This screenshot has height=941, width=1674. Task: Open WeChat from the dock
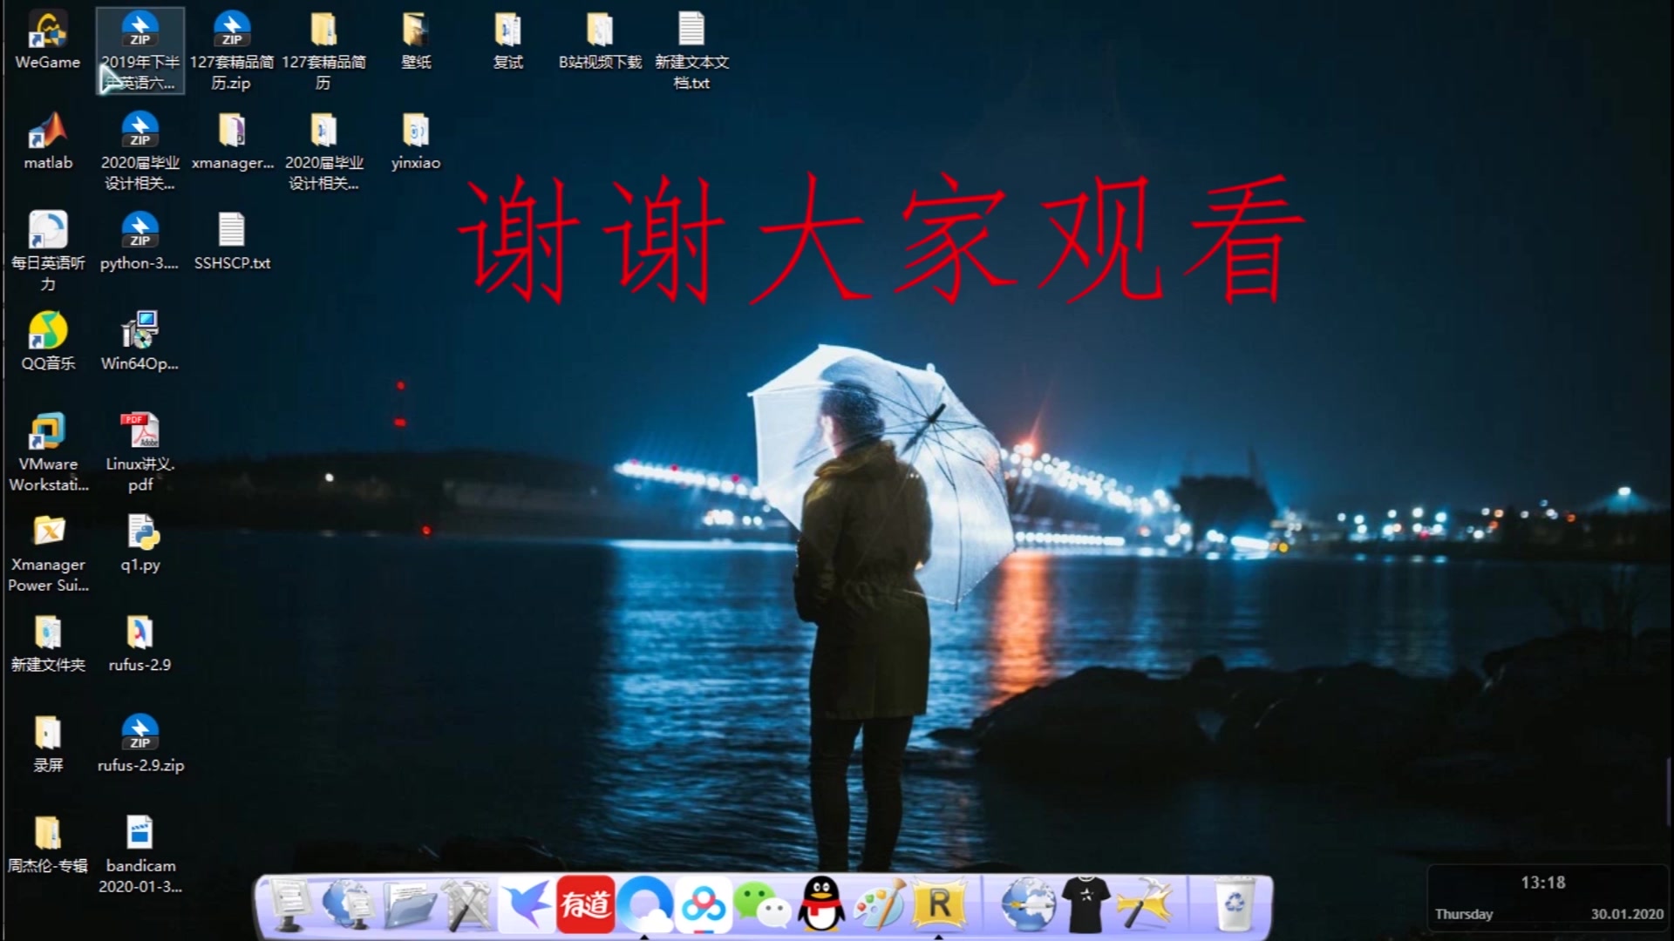point(761,904)
